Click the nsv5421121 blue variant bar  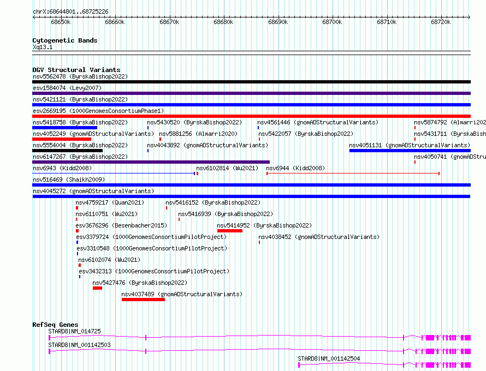(x=251, y=105)
